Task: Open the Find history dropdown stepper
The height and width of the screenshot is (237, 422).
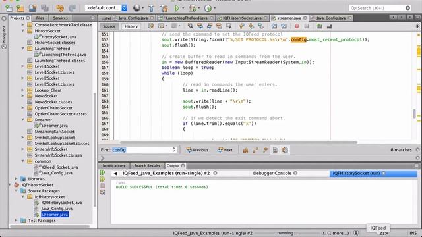Action: pyautogui.click(x=174, y=149)
